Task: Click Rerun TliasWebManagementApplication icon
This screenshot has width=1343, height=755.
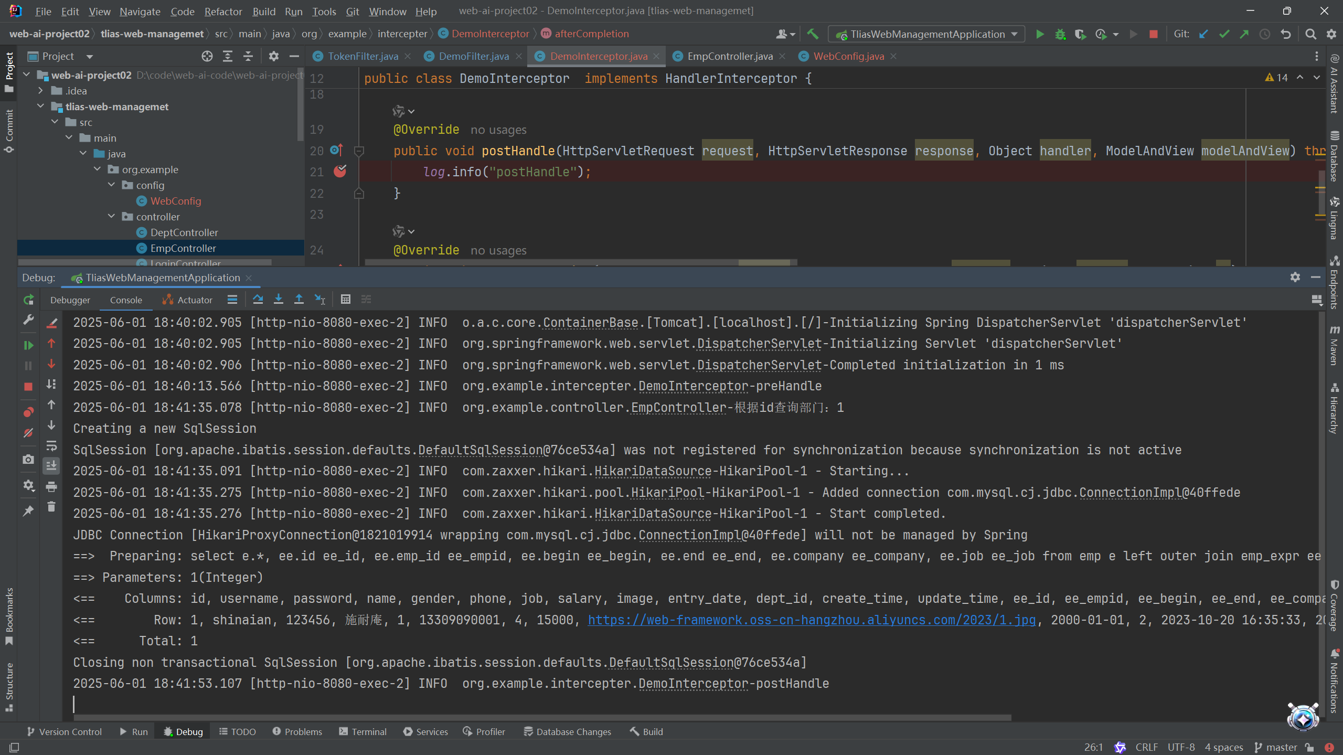Action: [28, 300]
